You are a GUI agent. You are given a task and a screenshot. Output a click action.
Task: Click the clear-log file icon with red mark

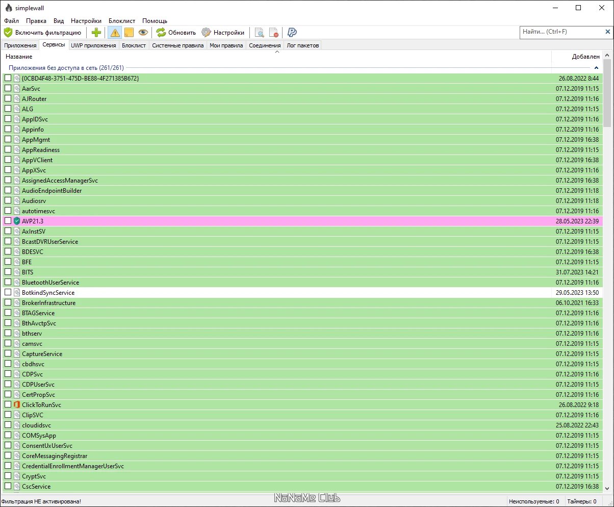coord(273,32)
